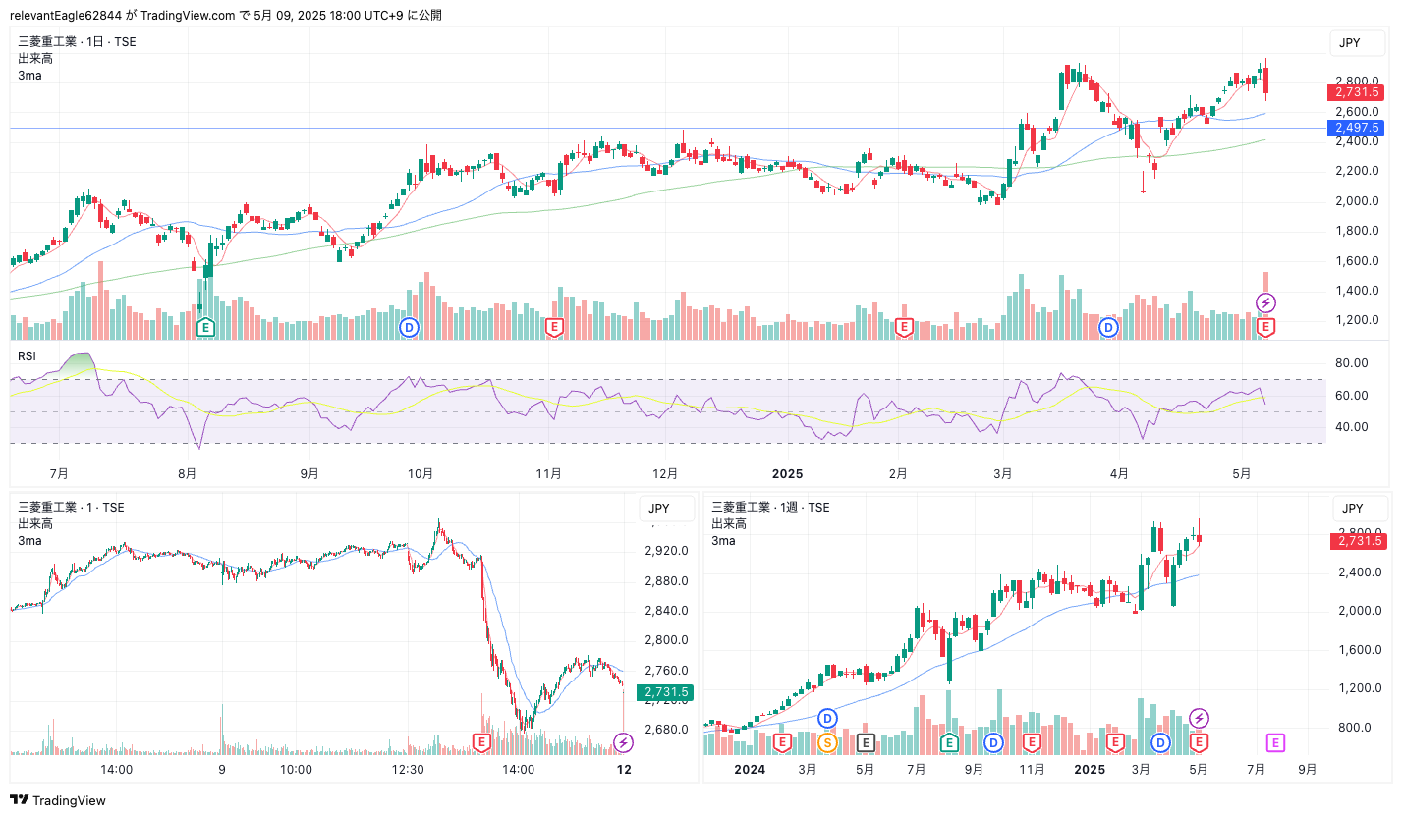Click the TradingView logo at bottom left

coord(58,800)
